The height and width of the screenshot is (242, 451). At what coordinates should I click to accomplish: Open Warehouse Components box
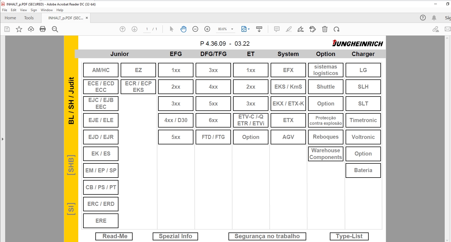point(326,154)
